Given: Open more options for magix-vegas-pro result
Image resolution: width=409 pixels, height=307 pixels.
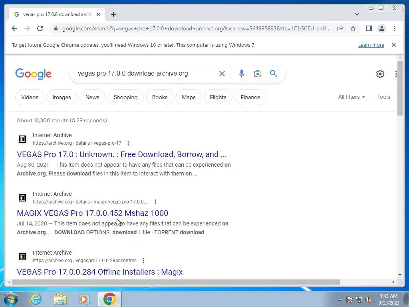Looking at the screenshot, I should click(x=155, y=202).
